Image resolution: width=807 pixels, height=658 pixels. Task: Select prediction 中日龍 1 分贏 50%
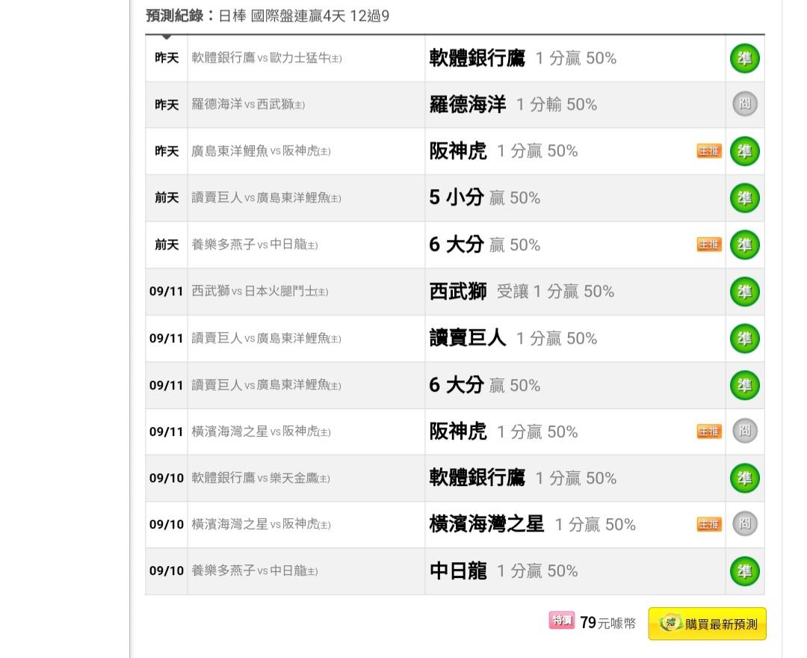coord(504,571)
